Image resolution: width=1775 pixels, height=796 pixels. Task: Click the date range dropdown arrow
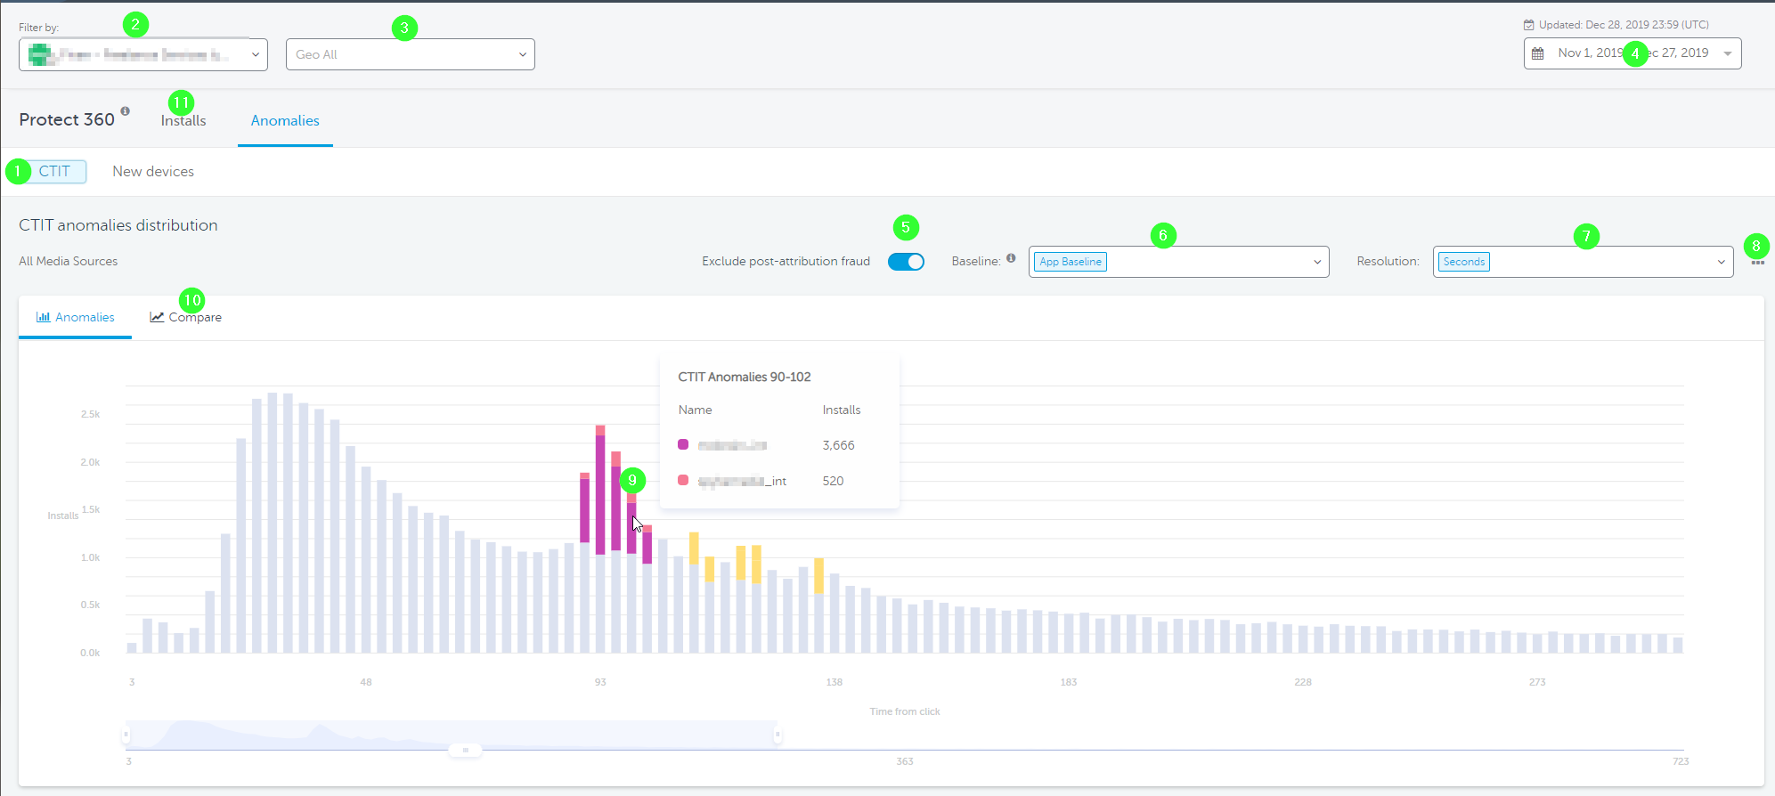1728,53
